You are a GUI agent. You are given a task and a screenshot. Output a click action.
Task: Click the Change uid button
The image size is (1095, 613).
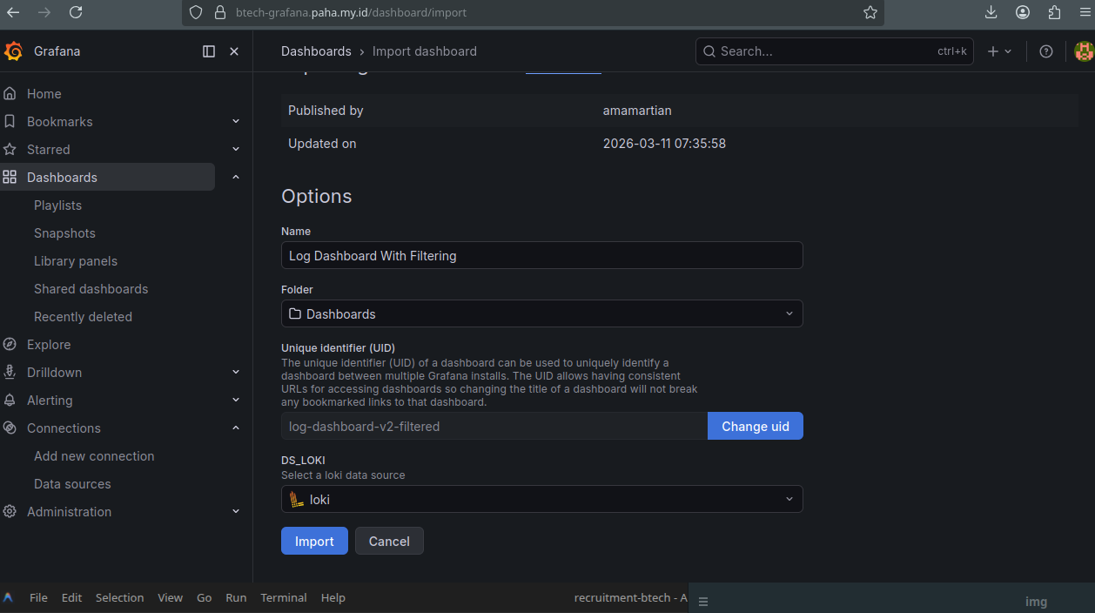pyautogui.click(x=756, y=426)
